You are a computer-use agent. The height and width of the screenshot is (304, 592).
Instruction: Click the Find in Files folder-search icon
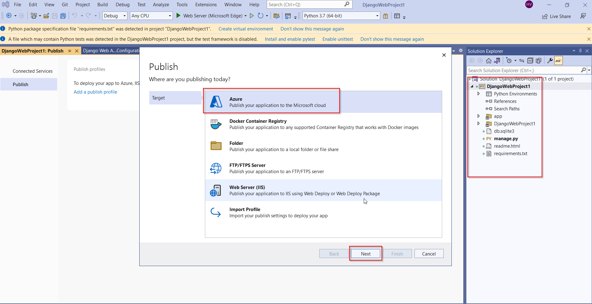[x=276, y=16]
